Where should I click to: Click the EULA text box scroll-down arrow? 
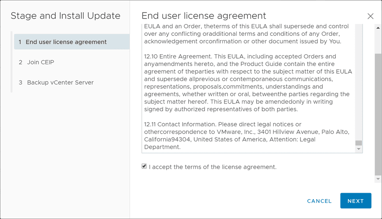point(359,149)
